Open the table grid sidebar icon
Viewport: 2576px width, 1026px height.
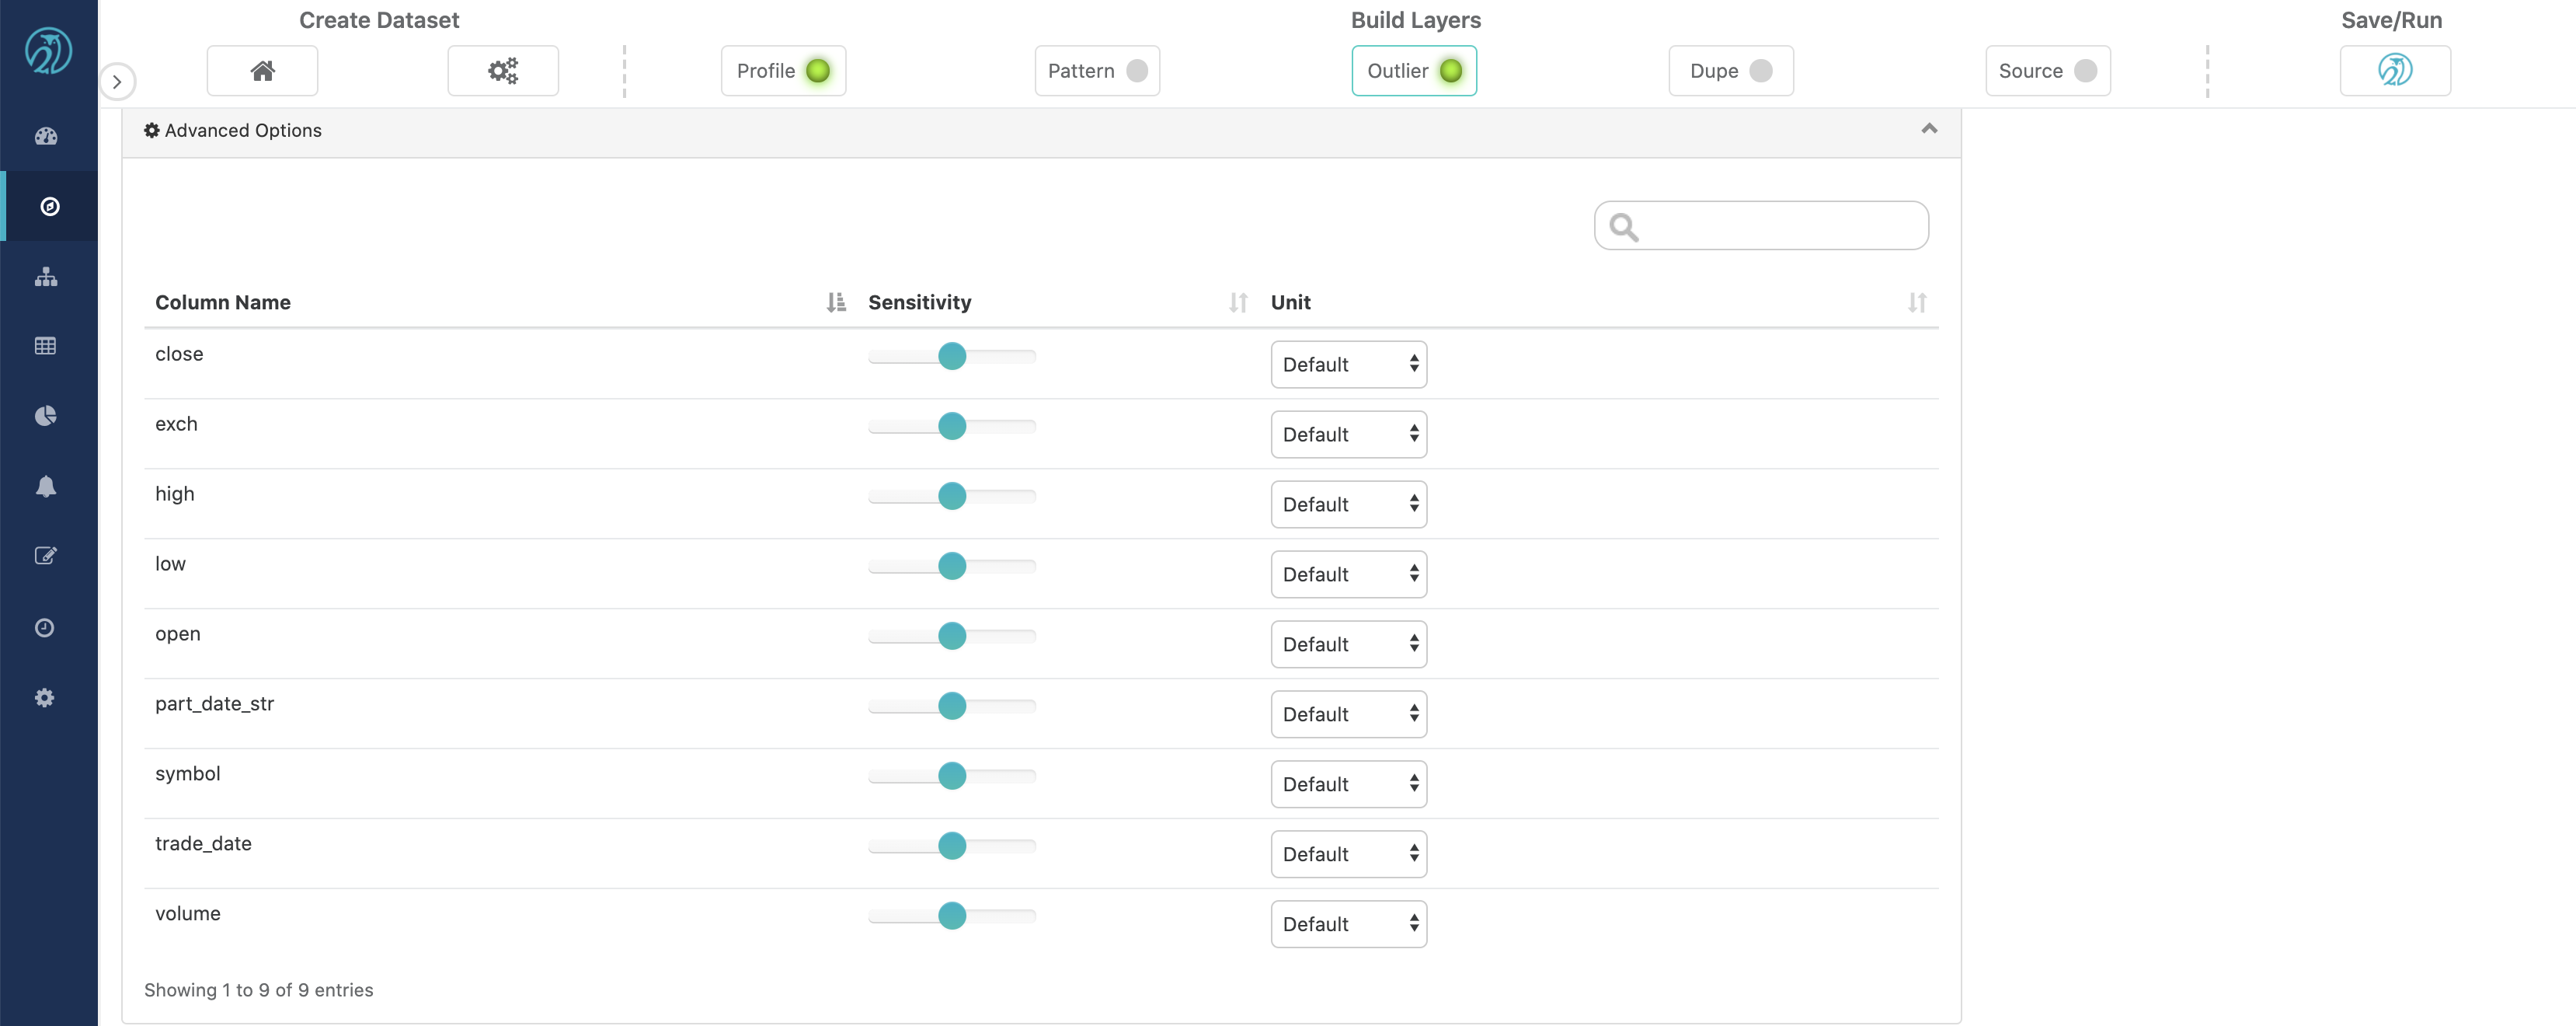[x=46, y=347]
